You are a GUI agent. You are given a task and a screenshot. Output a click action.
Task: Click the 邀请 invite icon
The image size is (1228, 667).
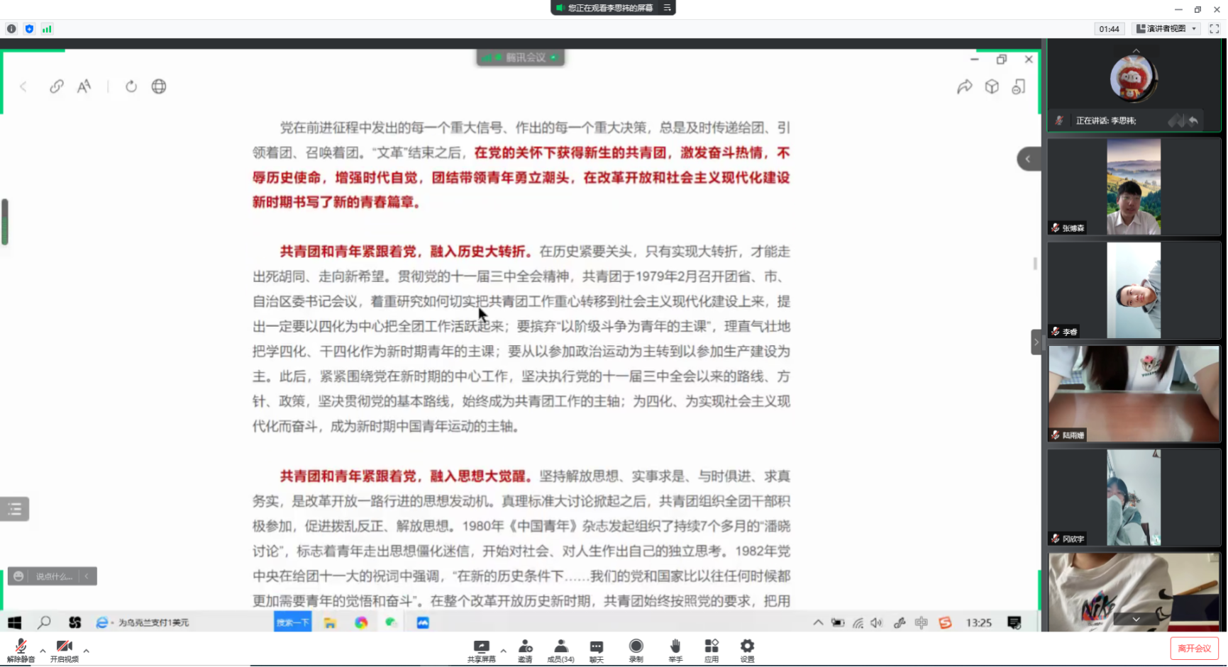tap(525, 649)
